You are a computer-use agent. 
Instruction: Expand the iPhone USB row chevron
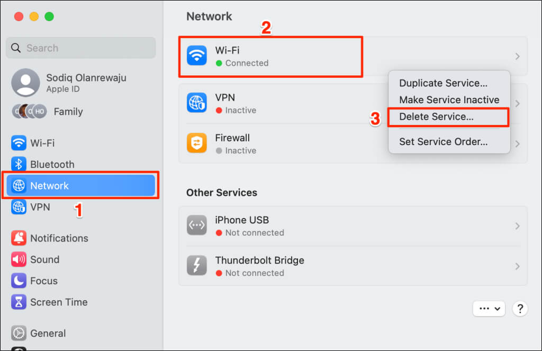pyautogui.click(x=517, y=226)
